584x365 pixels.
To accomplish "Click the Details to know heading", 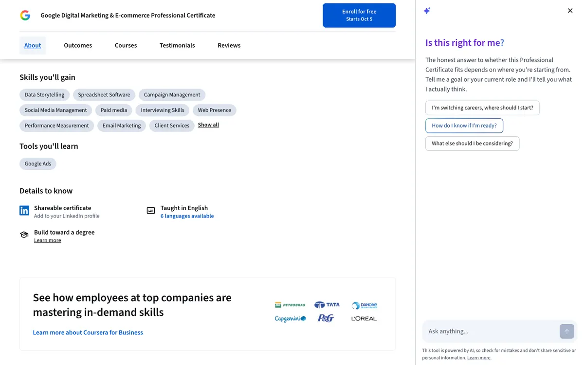I will tap(46, 191).
